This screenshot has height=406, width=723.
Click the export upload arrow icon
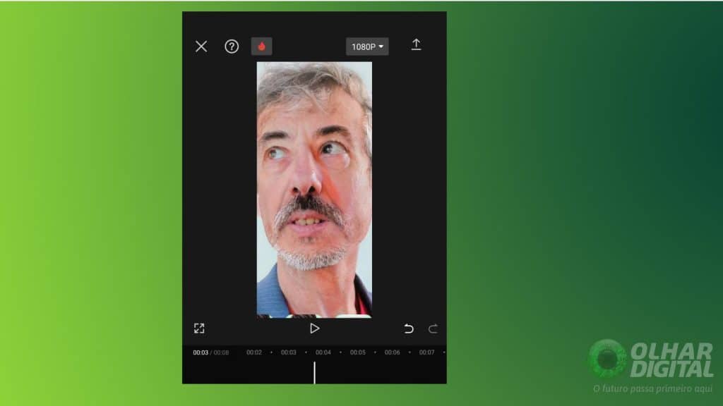(x=416, y=45)
